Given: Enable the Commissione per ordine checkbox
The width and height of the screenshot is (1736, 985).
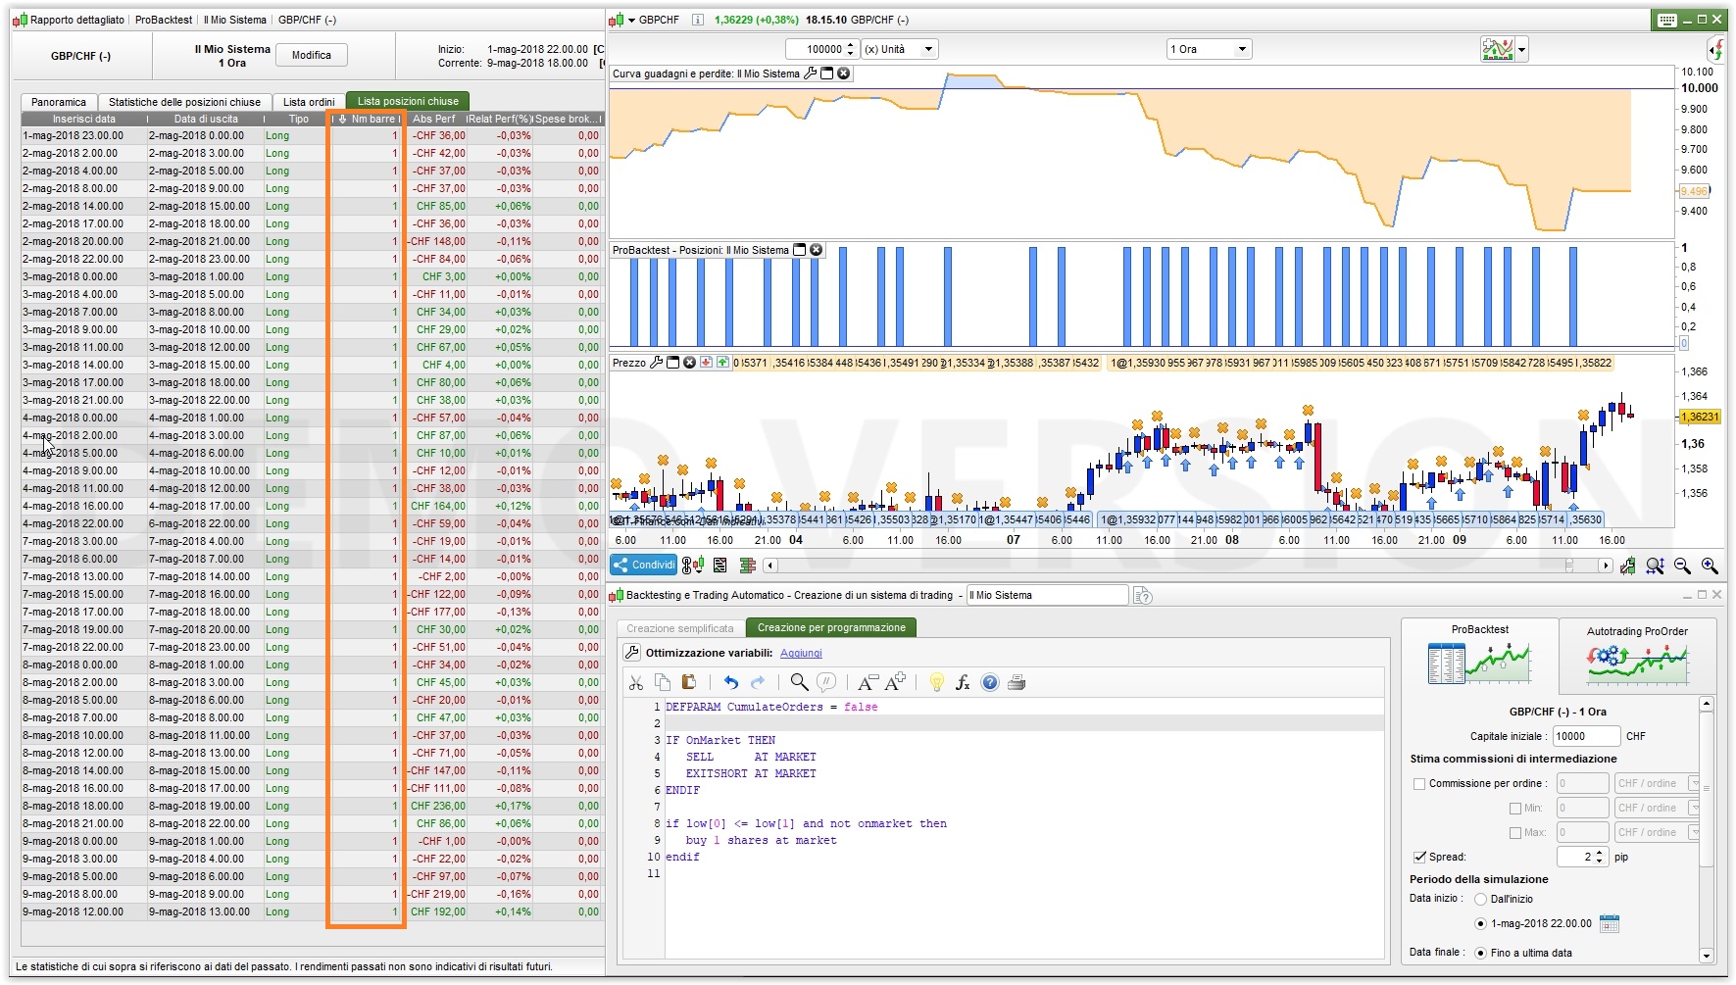Looking at the screenshot, I should [x=1418, y=783].
